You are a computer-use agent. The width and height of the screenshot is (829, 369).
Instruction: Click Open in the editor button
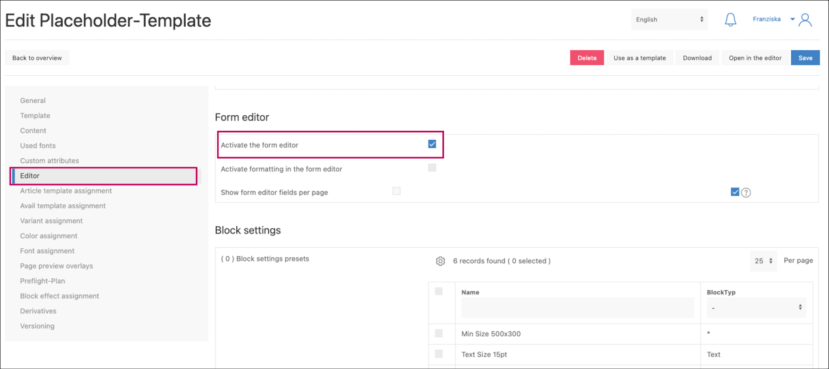pyautogui.click(x=755, y=58)
